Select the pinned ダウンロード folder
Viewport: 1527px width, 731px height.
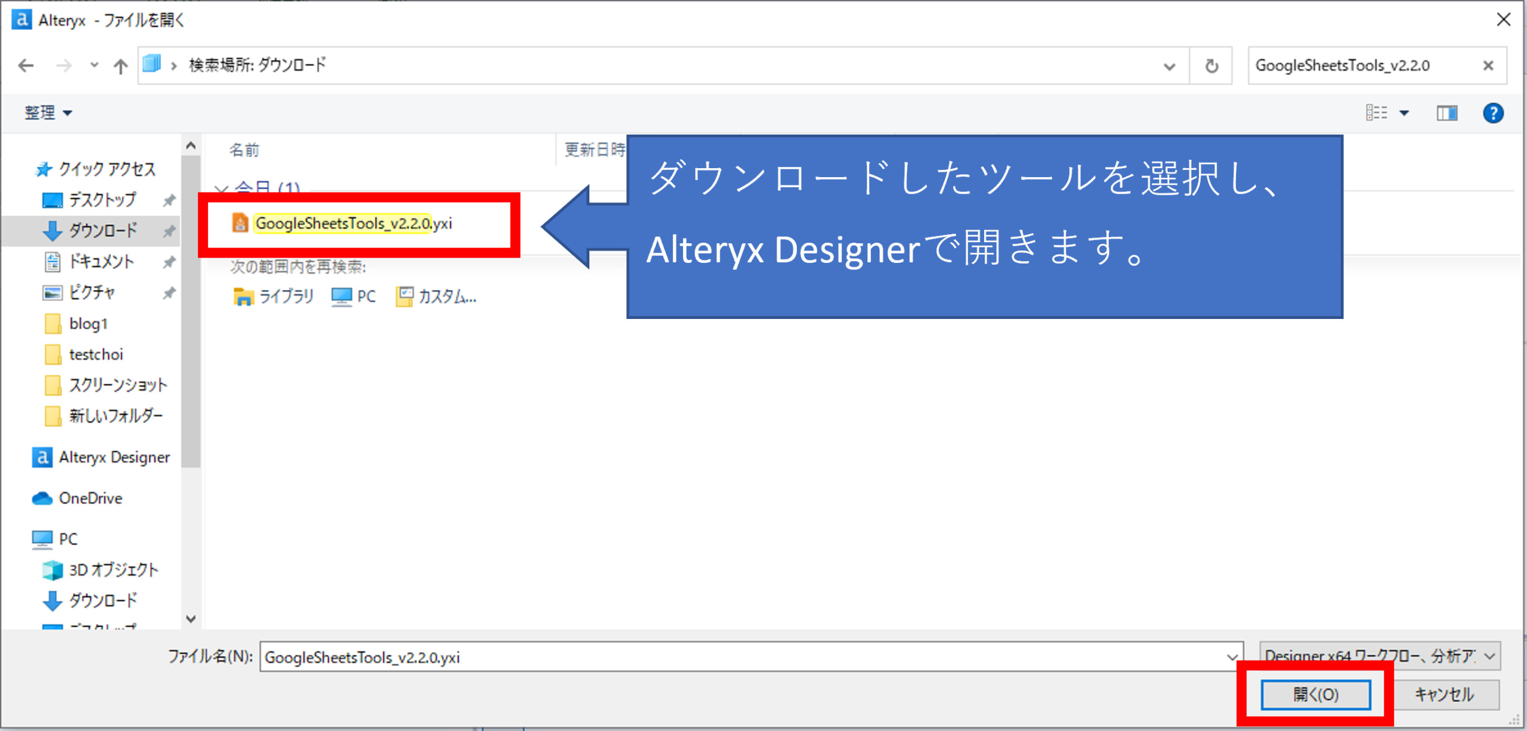coord(91,230)
